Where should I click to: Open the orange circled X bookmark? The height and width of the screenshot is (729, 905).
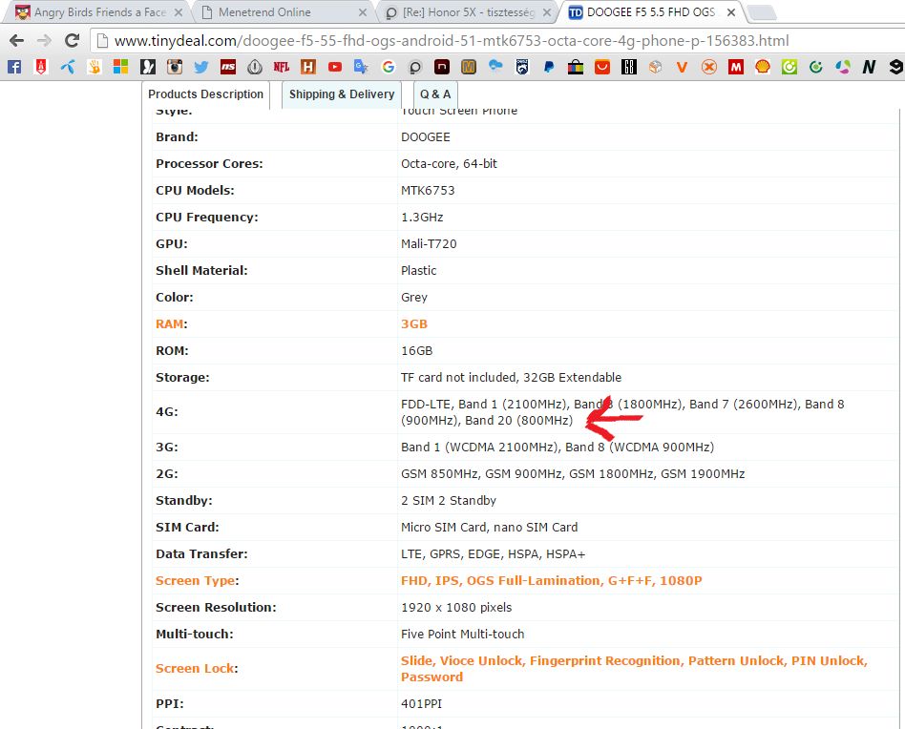point(709,67)
